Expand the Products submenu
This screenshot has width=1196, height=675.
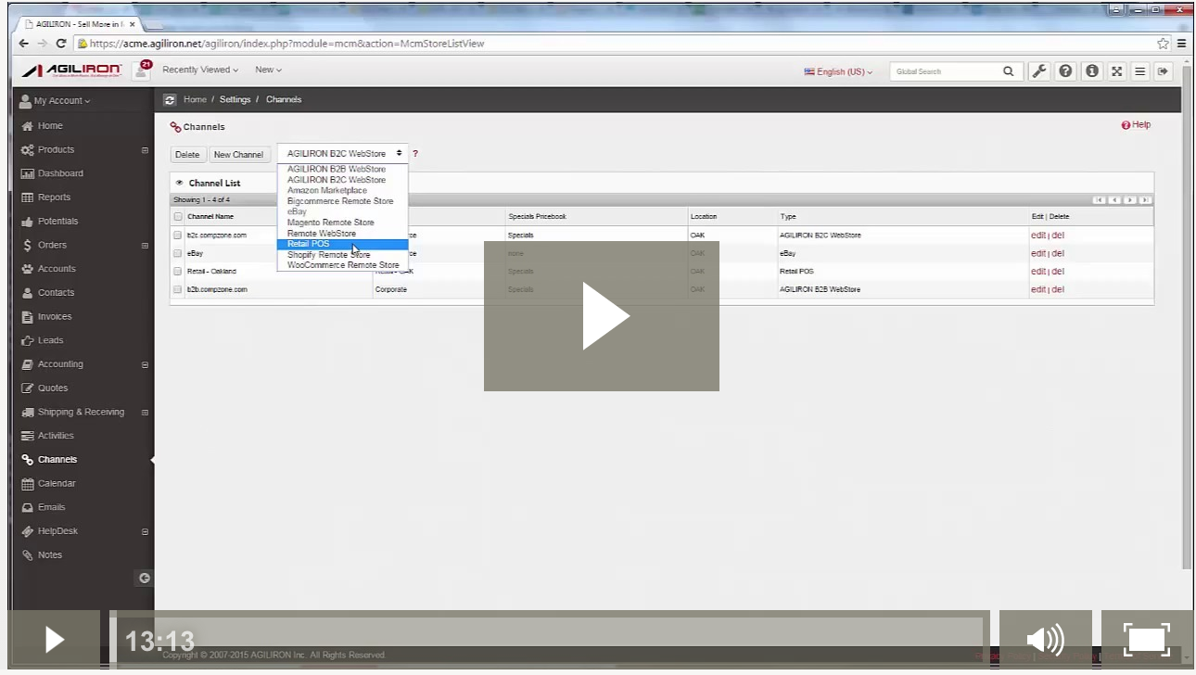pyautogui.click(x=145, y=150)
